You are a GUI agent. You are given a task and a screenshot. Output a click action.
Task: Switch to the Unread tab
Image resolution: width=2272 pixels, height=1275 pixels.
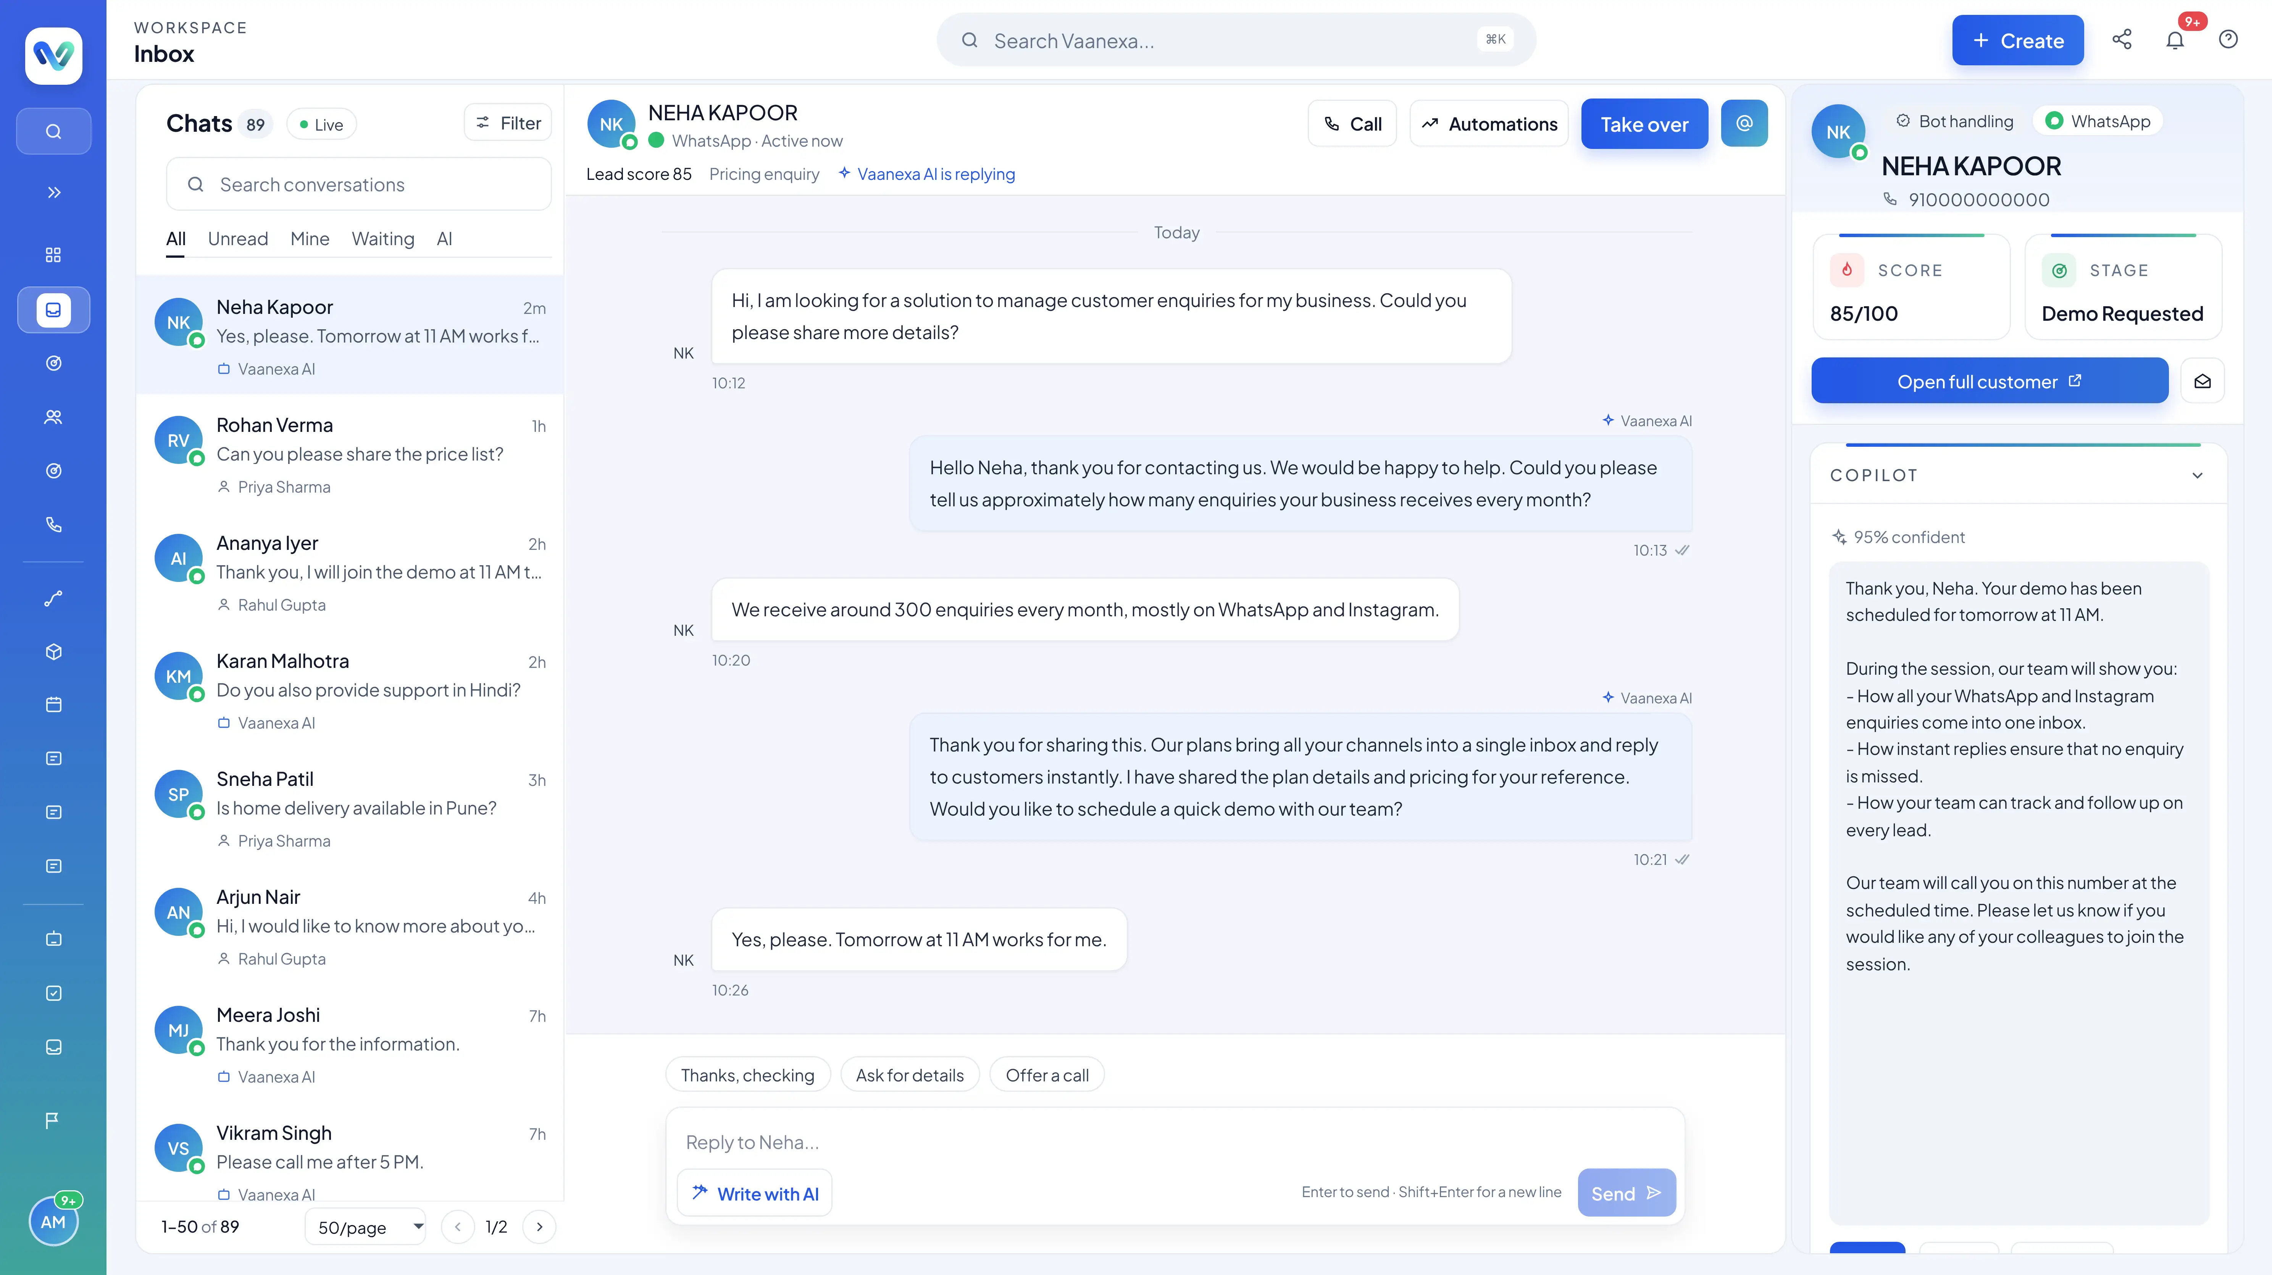tap(238, 239)
